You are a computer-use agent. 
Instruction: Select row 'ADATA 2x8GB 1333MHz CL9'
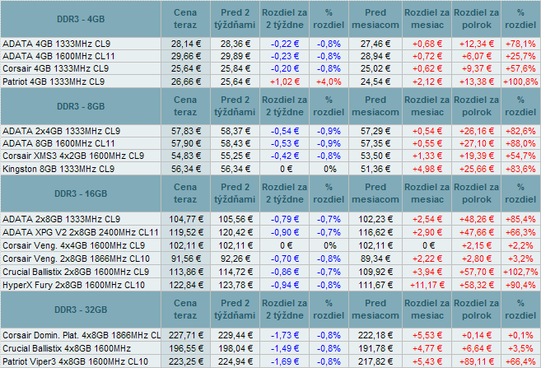coord(270,219)
